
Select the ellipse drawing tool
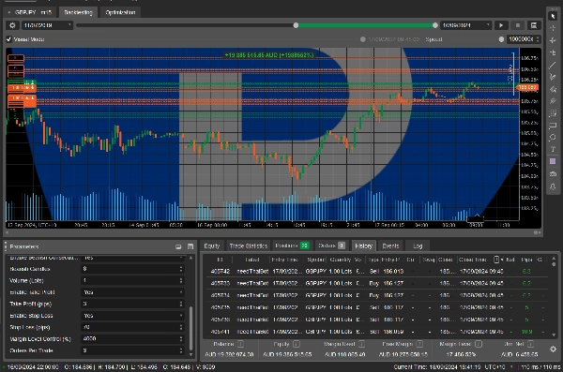pos(553,138)
